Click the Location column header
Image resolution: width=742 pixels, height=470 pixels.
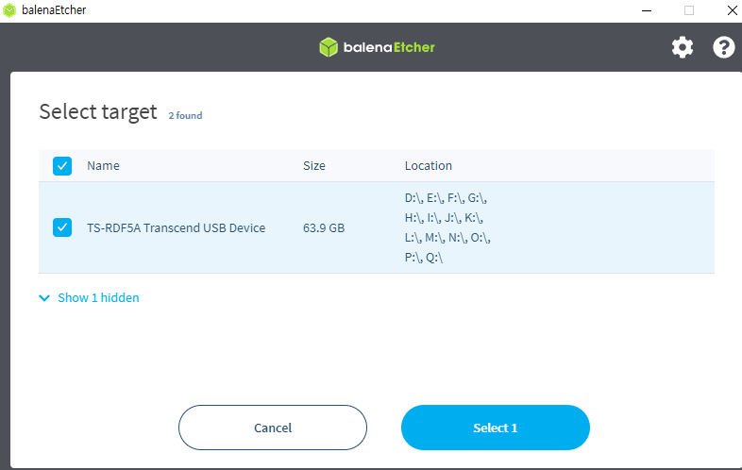[429, 166]
